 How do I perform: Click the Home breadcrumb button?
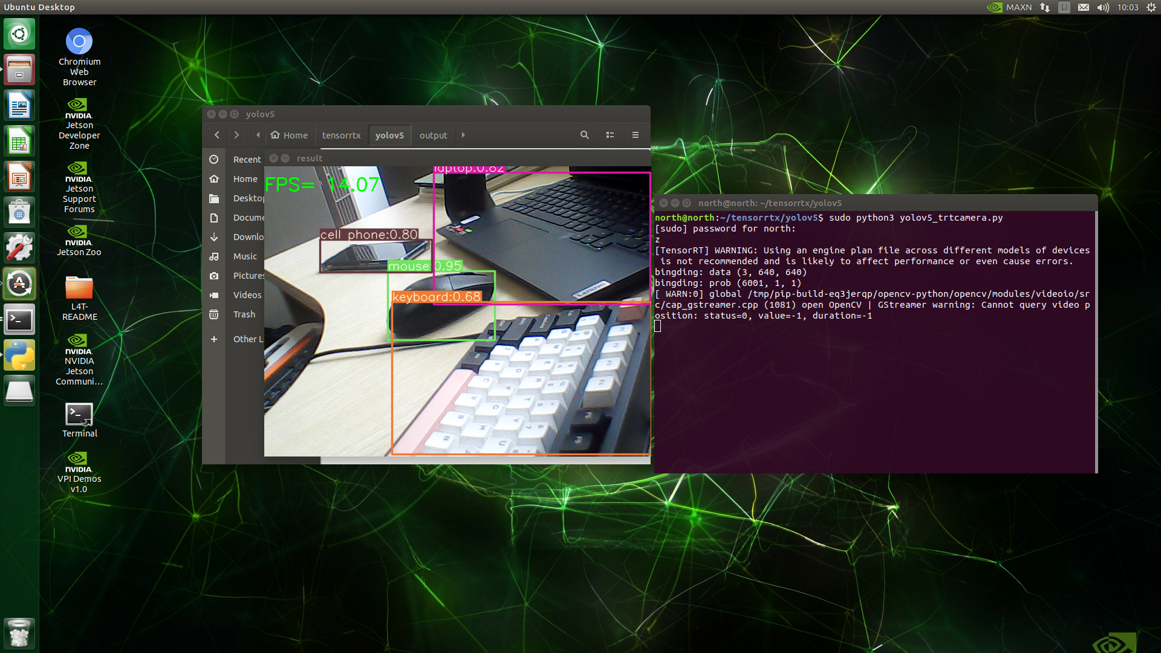click(x=290, y=135)
